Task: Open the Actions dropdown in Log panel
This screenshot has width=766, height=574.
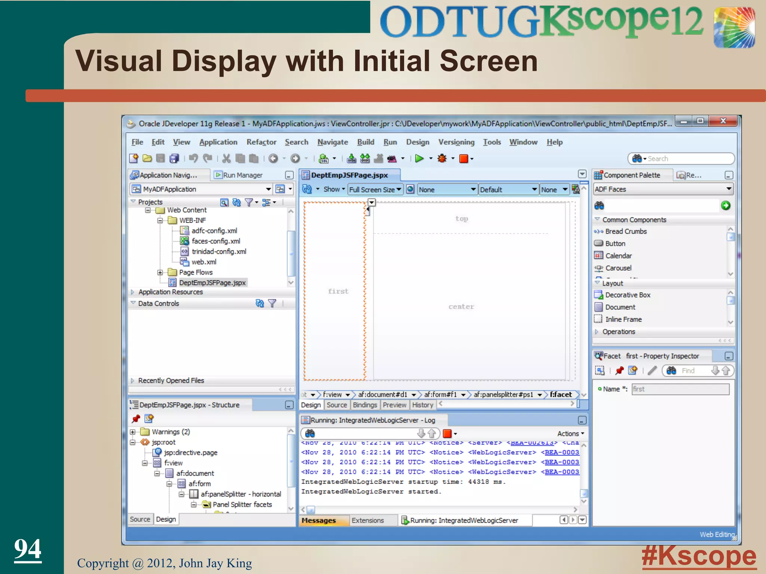Action: point(570,433)
